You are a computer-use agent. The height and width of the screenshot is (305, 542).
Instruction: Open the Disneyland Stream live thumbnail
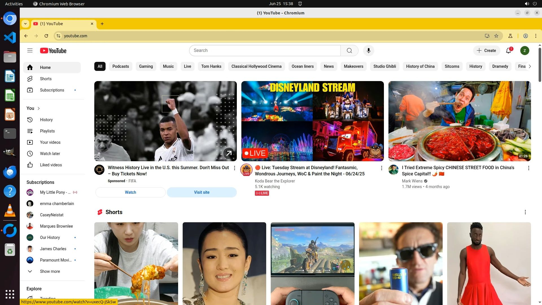(312, 121)
